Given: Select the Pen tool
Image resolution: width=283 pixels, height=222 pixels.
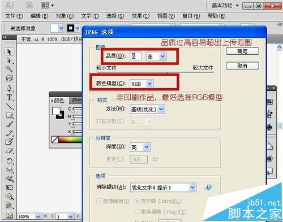Looking at the screenshot, I should [9, 89].
